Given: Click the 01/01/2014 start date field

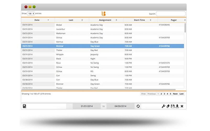Looking at the screenshot, I should tap(87, 106).
